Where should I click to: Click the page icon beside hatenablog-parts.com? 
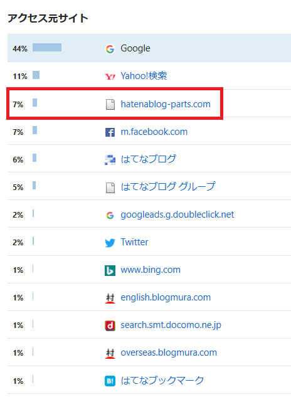(110, 104)
